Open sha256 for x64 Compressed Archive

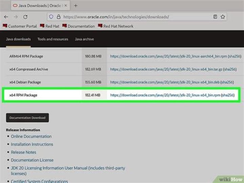(x=230, y=69)
